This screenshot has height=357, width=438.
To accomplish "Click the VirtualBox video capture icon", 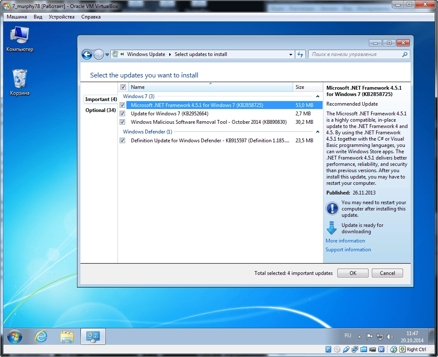I will click(x=373, y=349).
